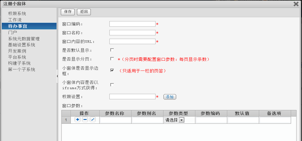Uncheck the 小窗体是否显示边框 checkbox
Image resolution: width=302 pixels, height=141 pixels.
(112, 70)
